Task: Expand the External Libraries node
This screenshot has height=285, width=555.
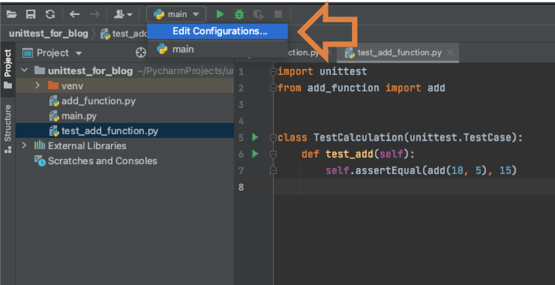Action: (x=25, y=146)
